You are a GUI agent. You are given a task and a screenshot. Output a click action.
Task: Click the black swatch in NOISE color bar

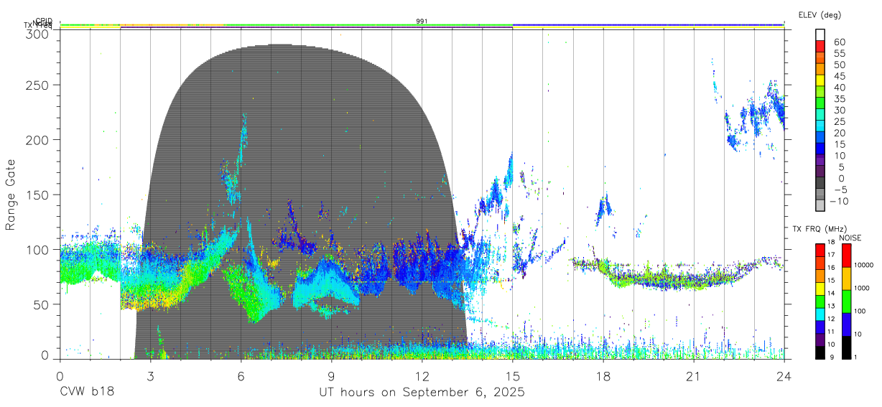pos(846,346)
